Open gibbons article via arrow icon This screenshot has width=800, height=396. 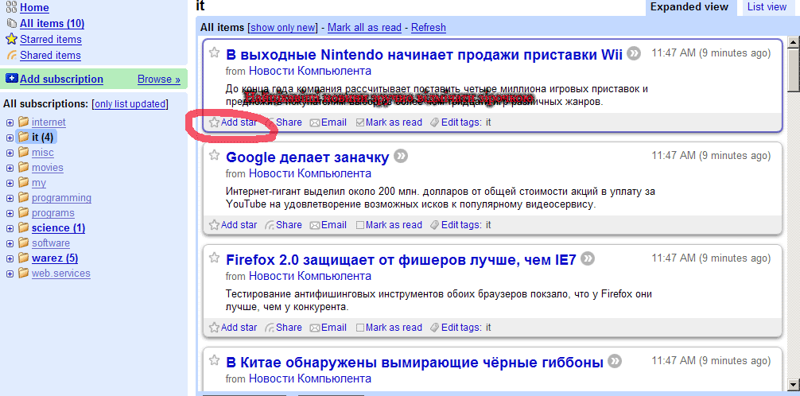[616, 361]
